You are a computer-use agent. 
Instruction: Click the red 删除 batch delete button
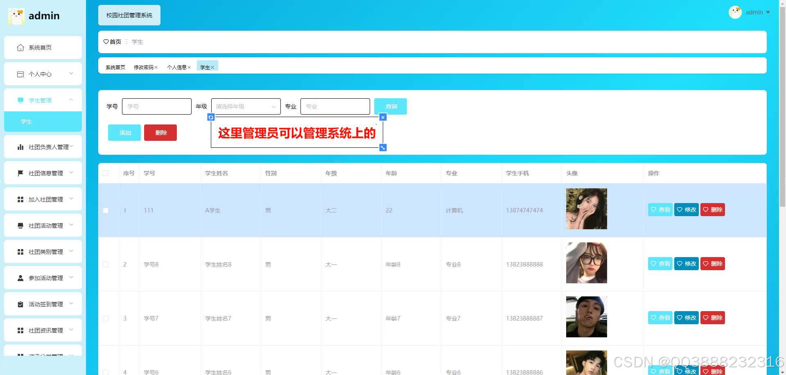click(160, 133)
